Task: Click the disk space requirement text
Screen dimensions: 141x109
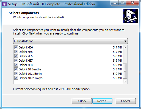Action: point(51,89)
